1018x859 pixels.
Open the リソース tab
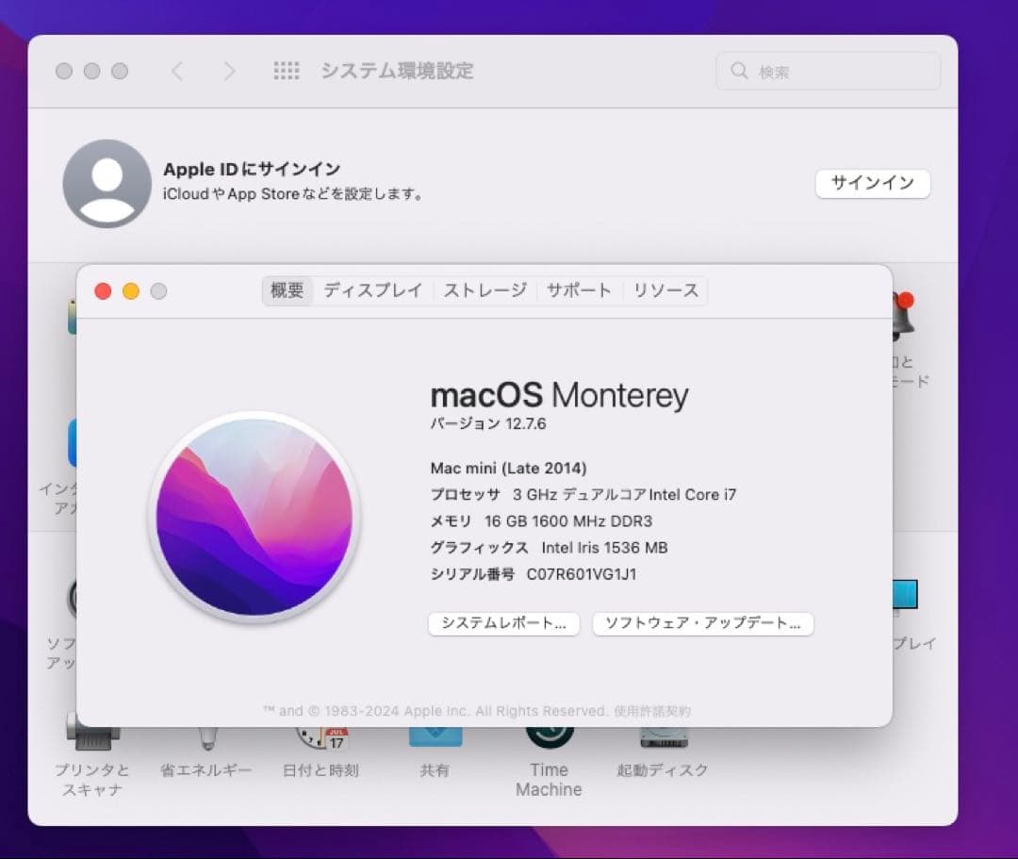[665, 290]
